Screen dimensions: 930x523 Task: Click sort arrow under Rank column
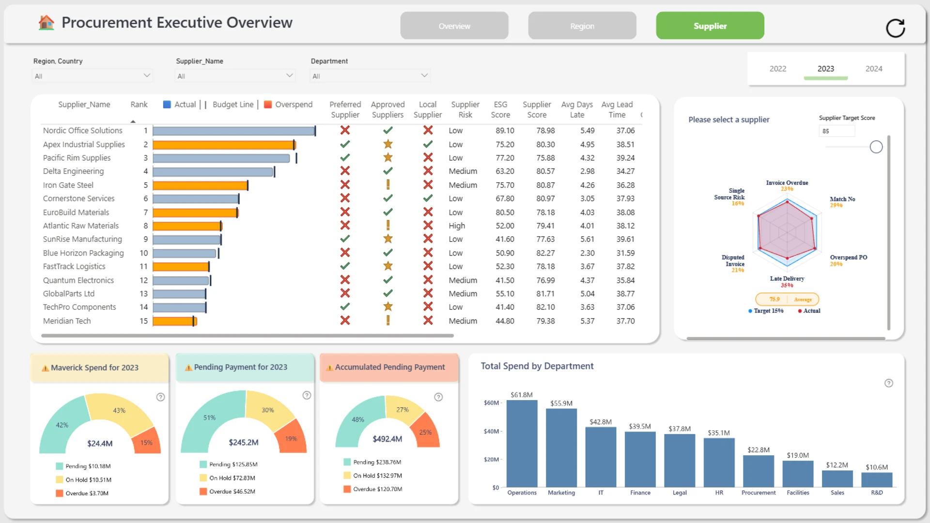(133, 121)
